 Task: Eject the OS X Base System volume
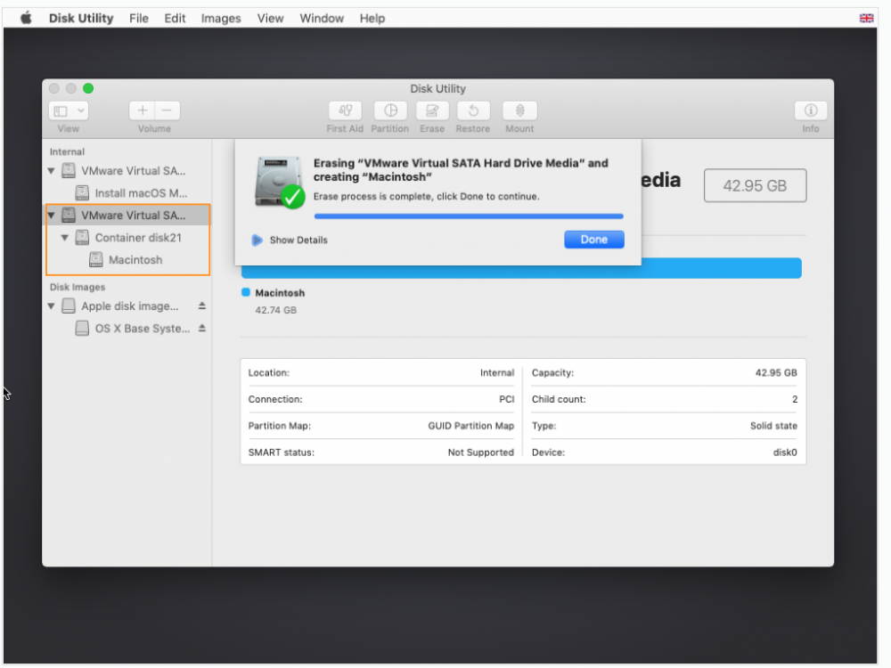[201, 329]
